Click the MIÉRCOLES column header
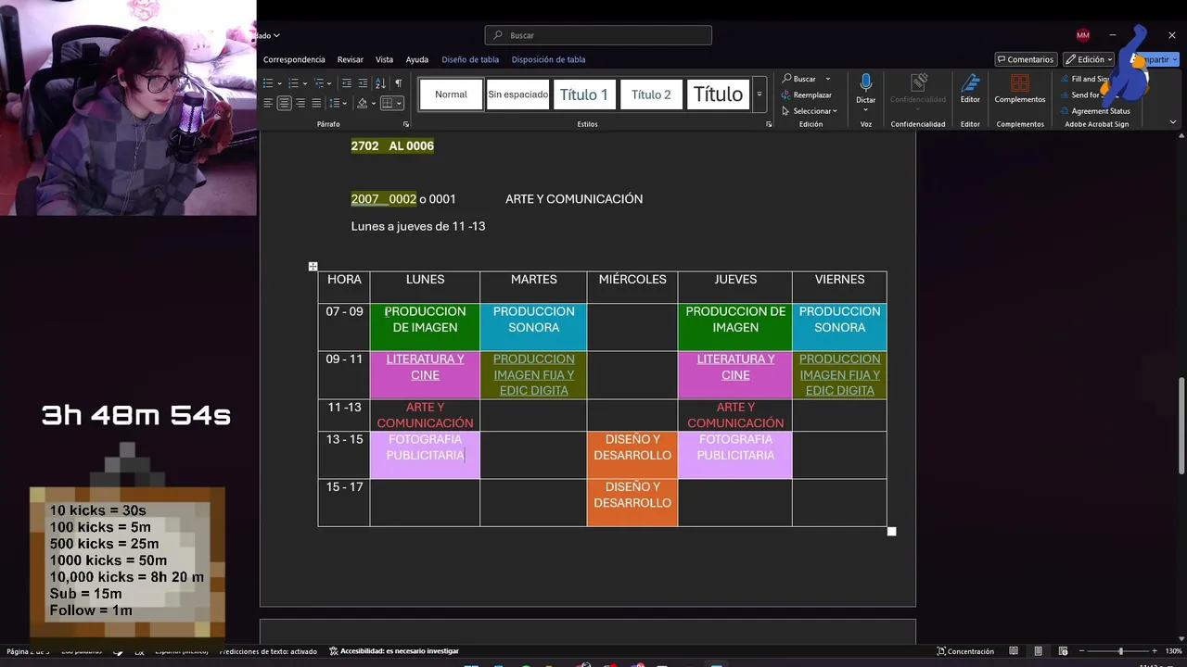 coord(632,287)
